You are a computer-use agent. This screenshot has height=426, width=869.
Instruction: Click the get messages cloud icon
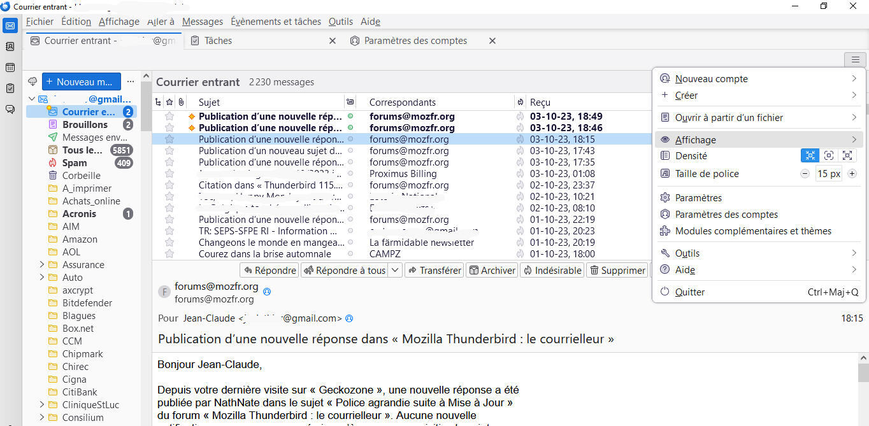[x=32, y=82]
